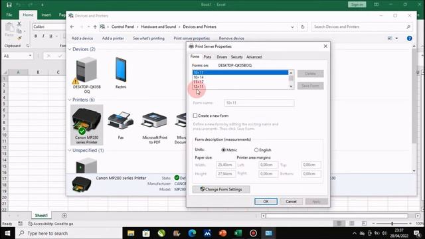This screenshot has width=425, height=239.
Task: Click the Normal view icon in the Excel status bar
Action: coord(339,223)
